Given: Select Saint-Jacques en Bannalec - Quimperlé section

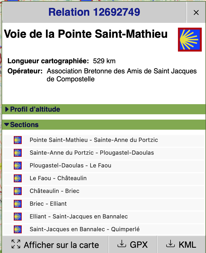Looking at the screenshot, I should 84,229.
